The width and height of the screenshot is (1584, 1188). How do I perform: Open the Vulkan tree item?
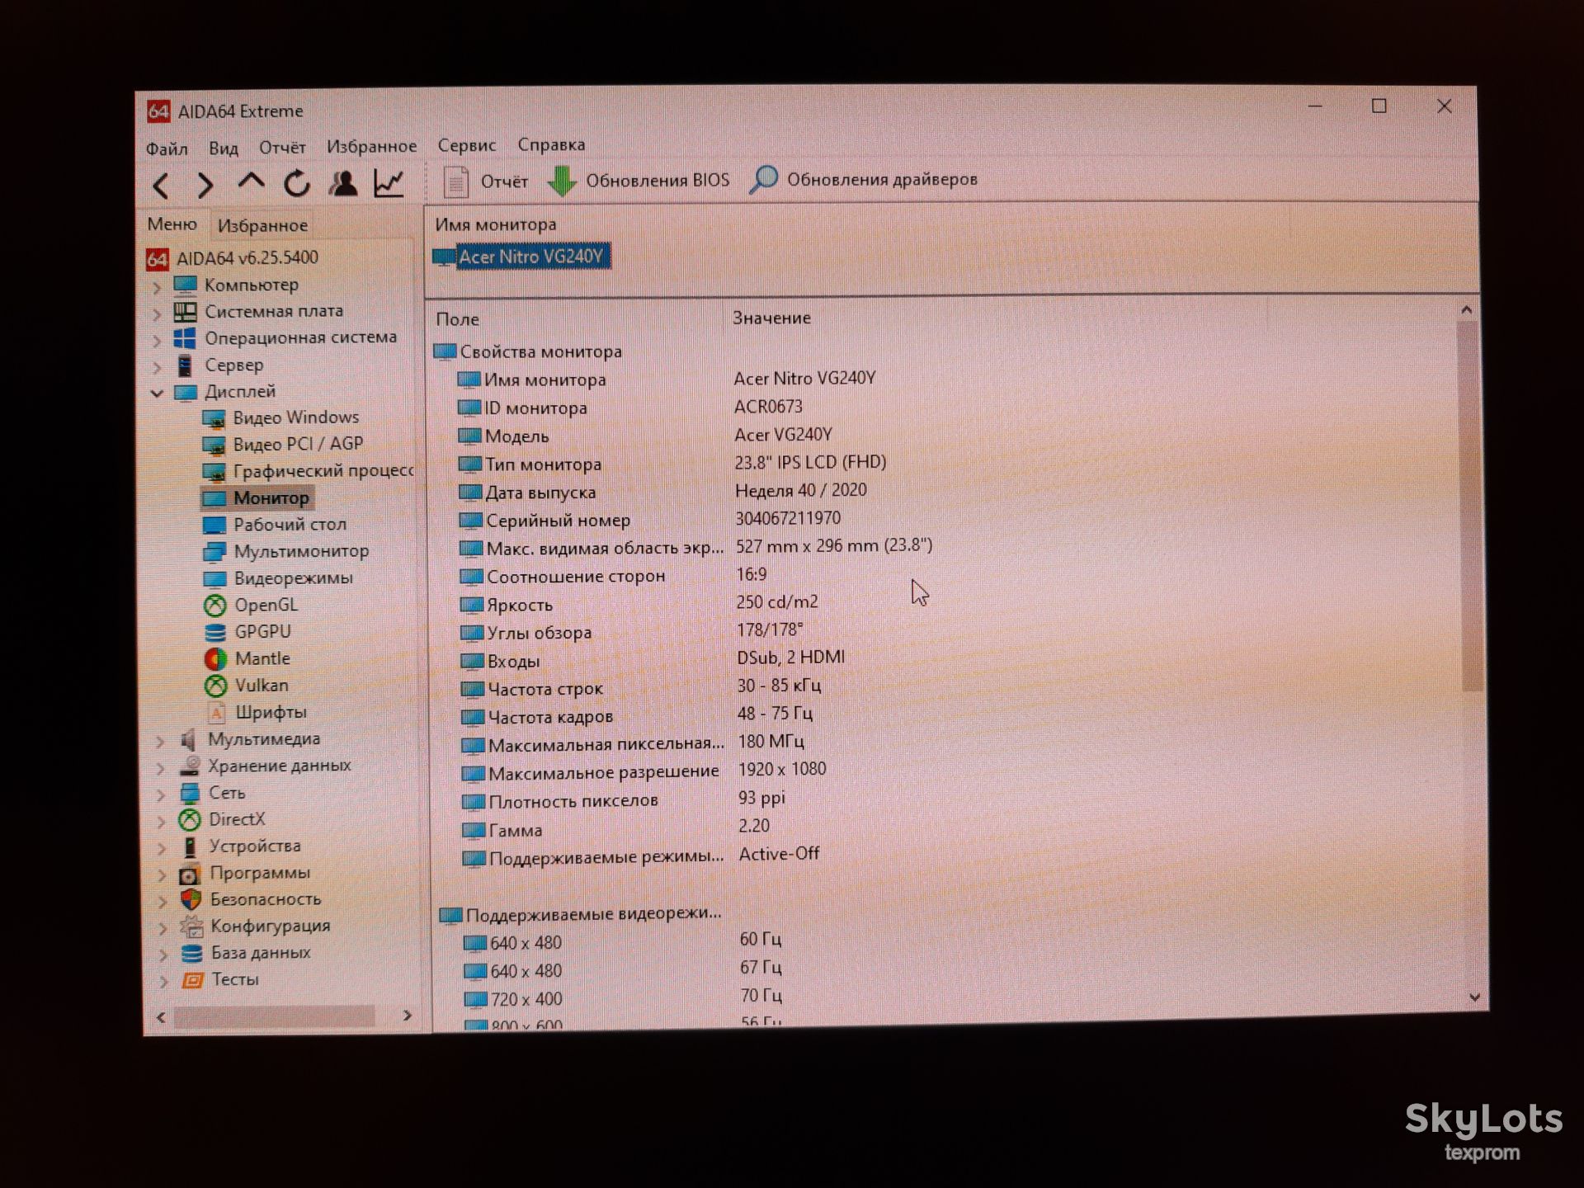(247, 686)
